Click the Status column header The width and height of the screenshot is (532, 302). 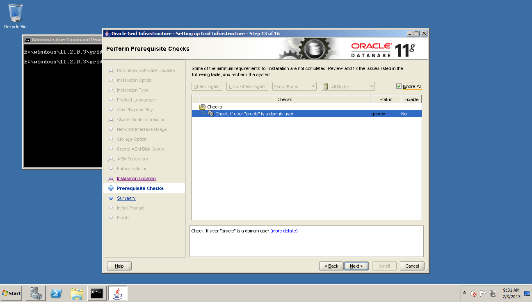(386, 99)
